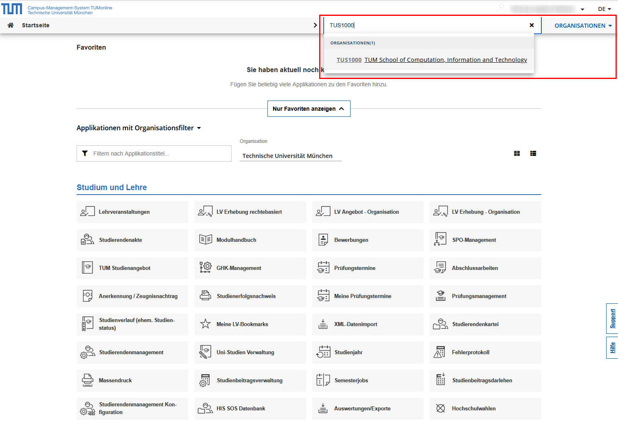Click the GHK-Management gear icon
Viewport: 618px width, 423px height.
pos(205,268)
